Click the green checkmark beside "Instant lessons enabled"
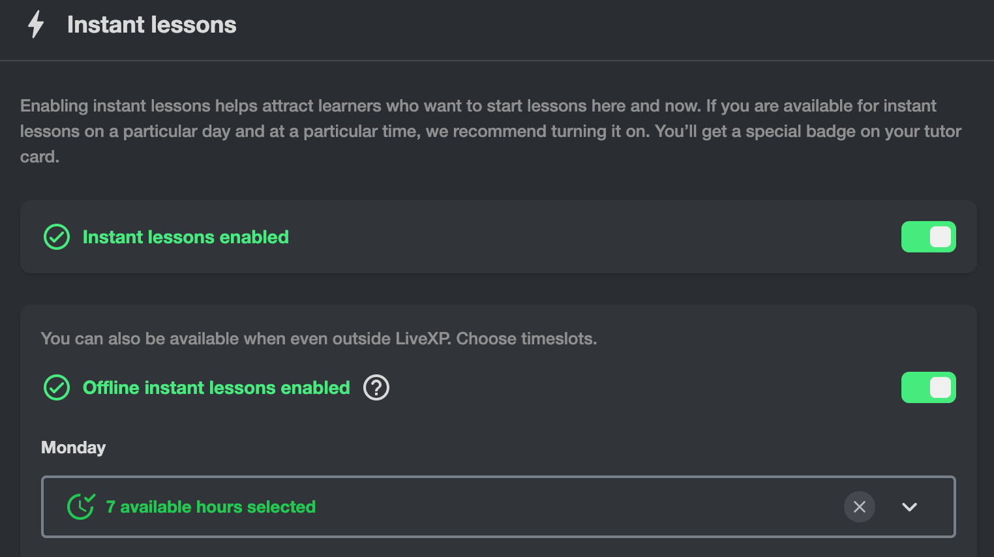994x557 pixels. [x=57, y=237]
